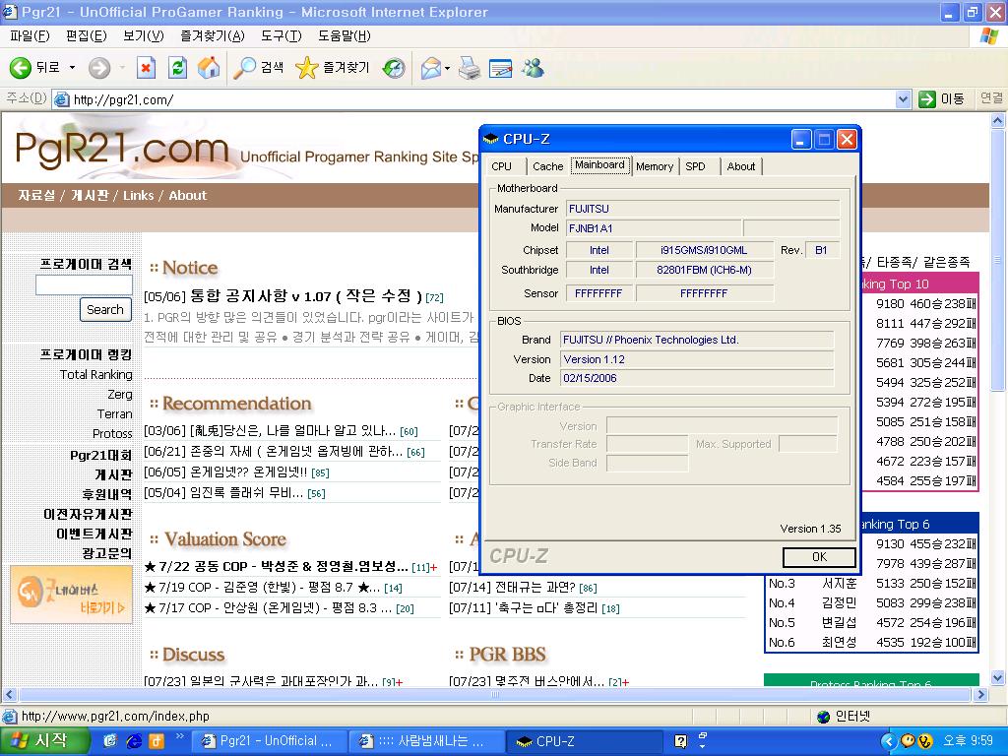Go to Home page icon
1008x756 pixels.
pos(209,68)
